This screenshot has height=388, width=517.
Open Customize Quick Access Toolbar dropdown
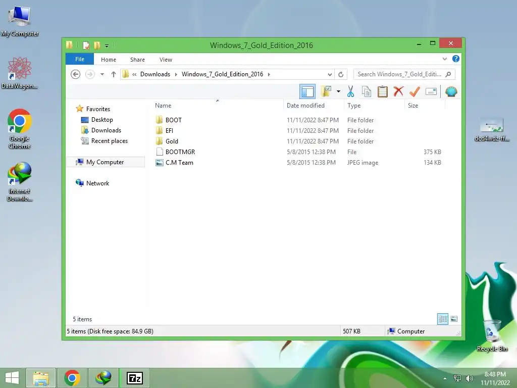point(107,45)
